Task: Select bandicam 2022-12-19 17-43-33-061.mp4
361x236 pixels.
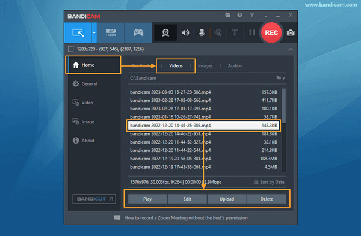Action: coord(203,167)
